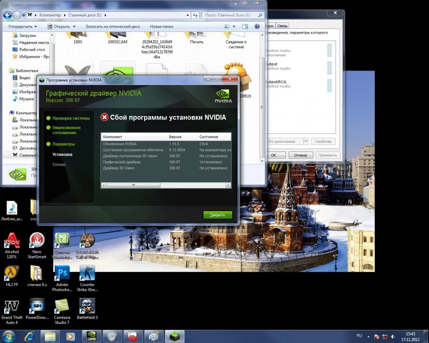Image resolution: width=429 pixels, height=343 pixels.
Task: Open Grand Theft Auto 4 shortcut
Action: pos(11,311)
